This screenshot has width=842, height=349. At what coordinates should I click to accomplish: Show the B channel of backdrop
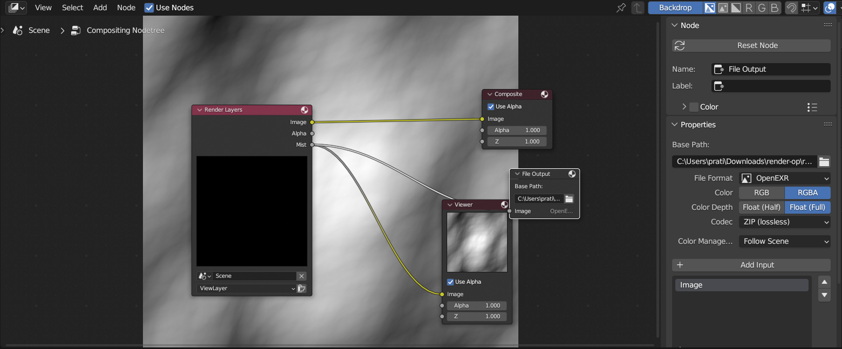tap(775, 8)
